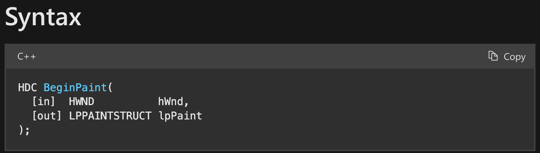Click the HDC return type
This screenshot has width=540, height=153.
28,87
